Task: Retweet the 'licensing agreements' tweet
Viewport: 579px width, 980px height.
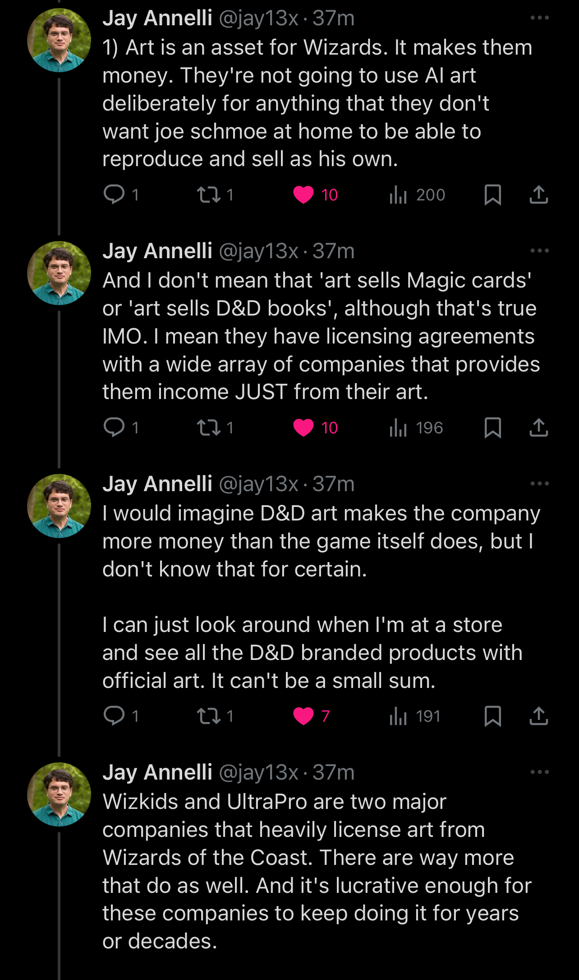Action: click(208, 427)
